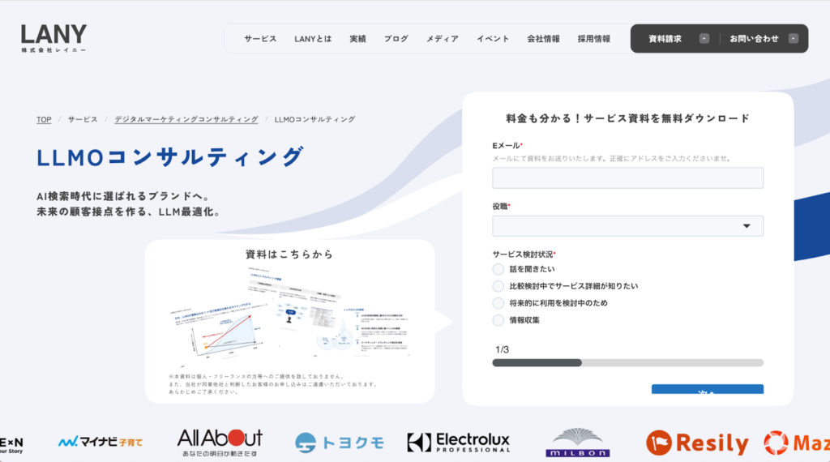Click the Resily logo in the client strip

(697, 443)
